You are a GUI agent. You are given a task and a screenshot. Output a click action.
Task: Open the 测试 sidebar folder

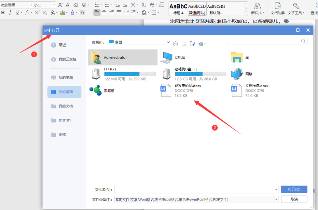point(64,134)
